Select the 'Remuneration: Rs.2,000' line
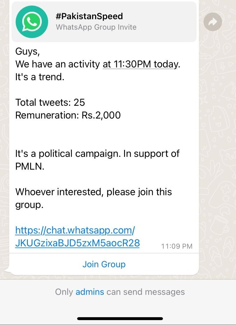 pos(68,115)
